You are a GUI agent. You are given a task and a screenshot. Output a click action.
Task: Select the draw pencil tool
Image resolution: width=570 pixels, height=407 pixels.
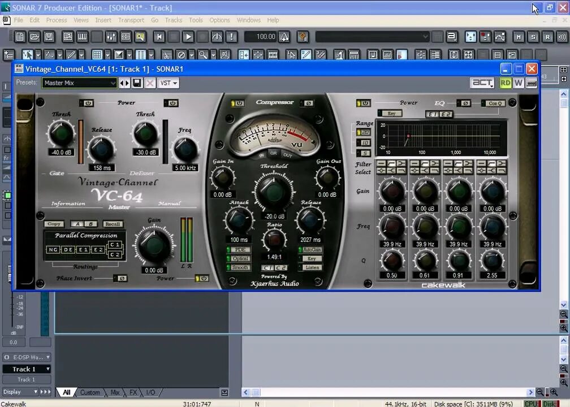click(71, 55)
